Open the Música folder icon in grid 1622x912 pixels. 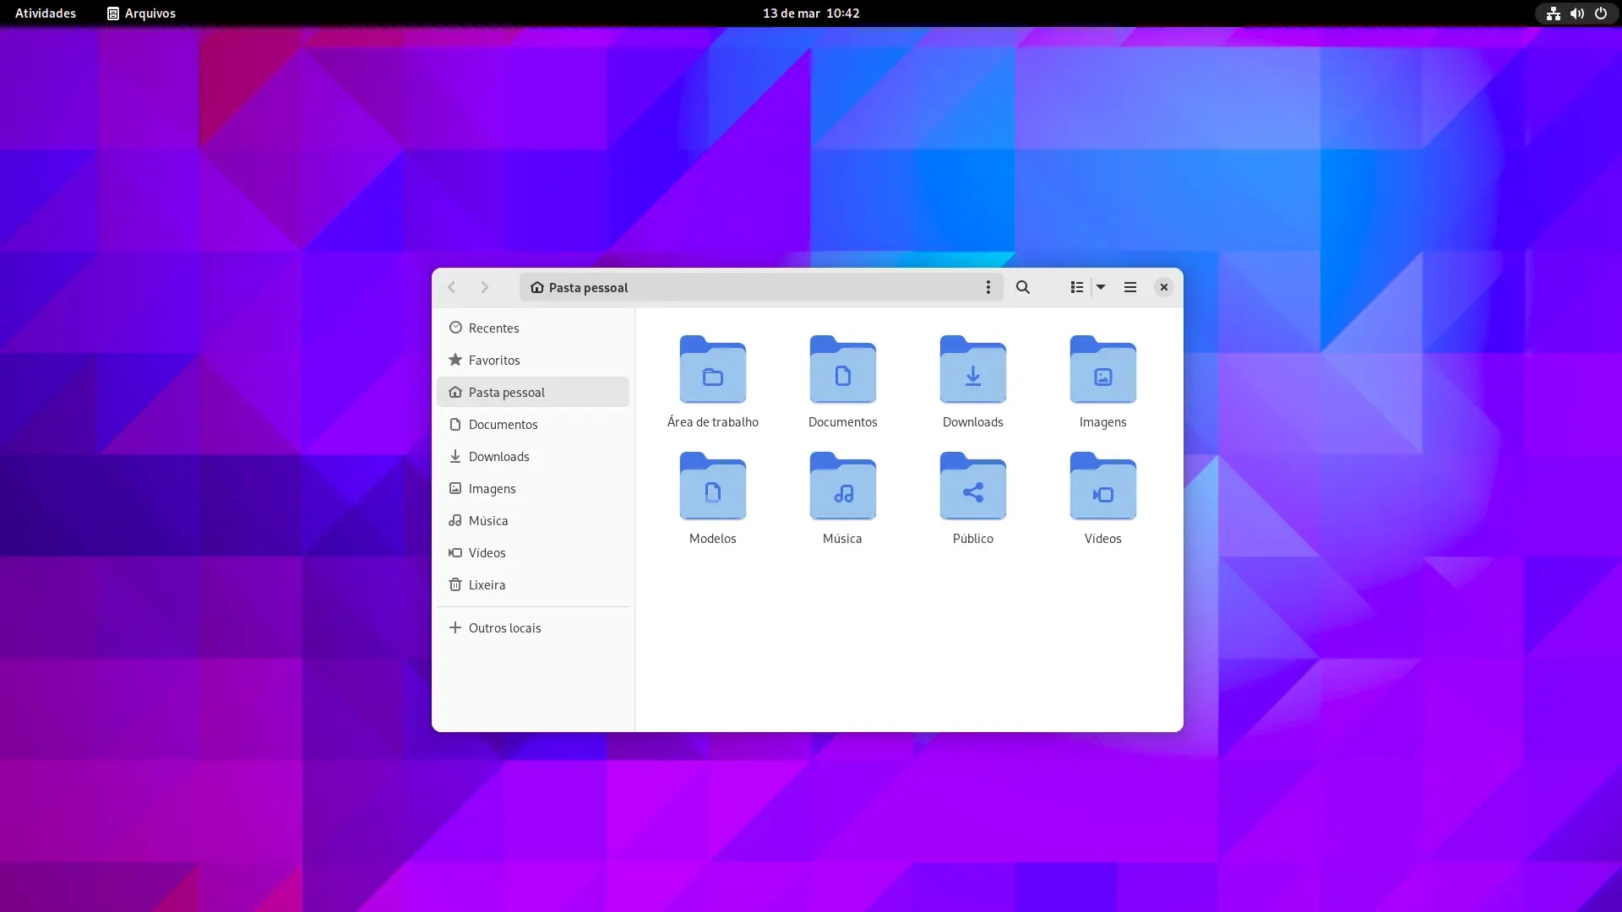[x=842, y=486]
